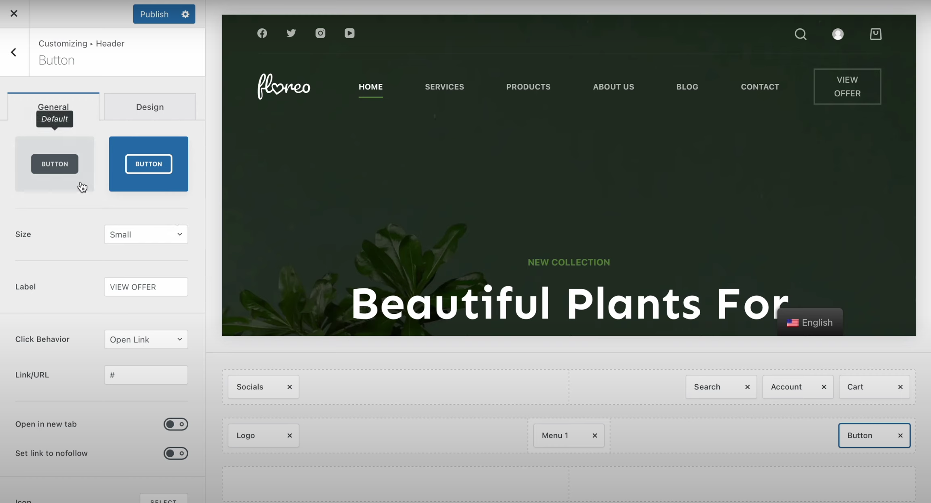Toggle Set link to nofollow
The height and width of the screenshot is (503, 931).
(175, 453)
